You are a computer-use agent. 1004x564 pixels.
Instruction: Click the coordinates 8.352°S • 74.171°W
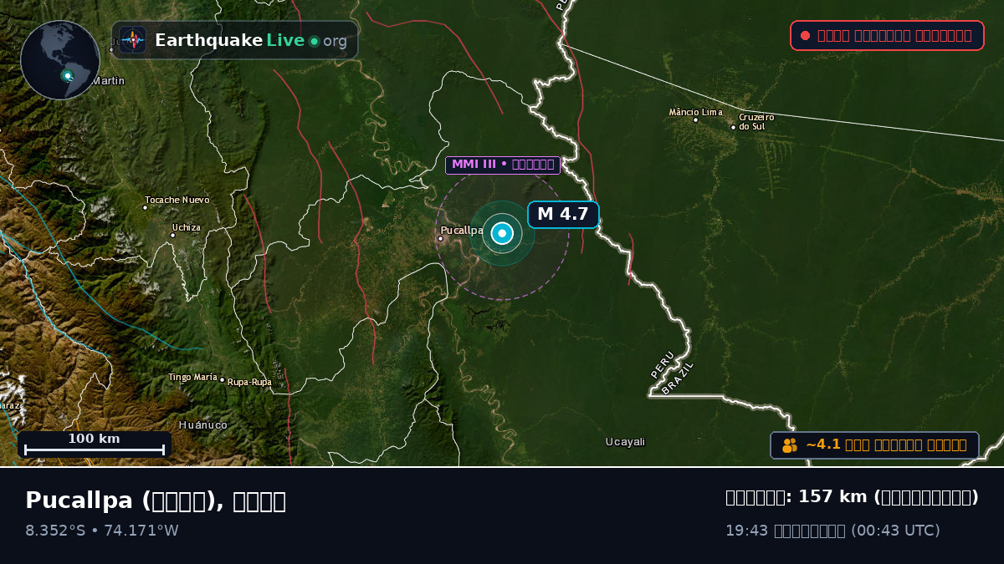[102, 531]
